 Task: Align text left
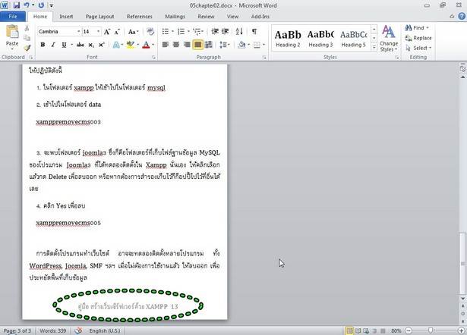(166, 45)
